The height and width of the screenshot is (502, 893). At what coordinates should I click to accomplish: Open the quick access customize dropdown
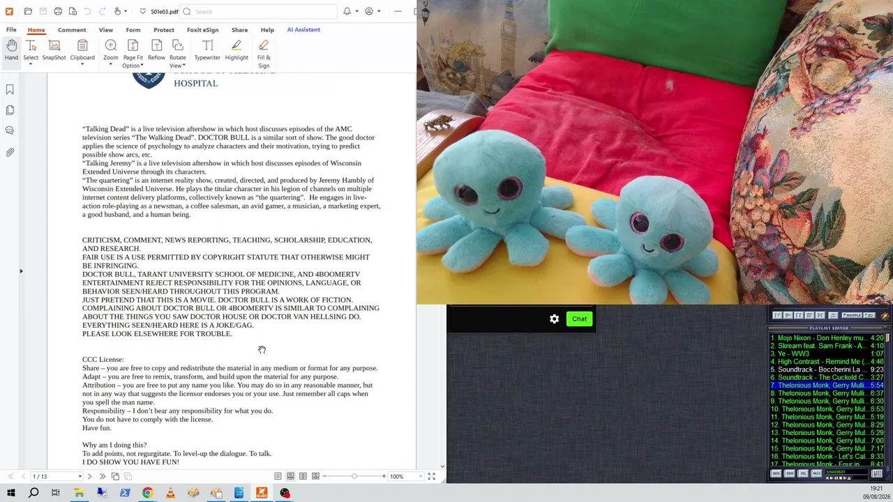[142, 11]
